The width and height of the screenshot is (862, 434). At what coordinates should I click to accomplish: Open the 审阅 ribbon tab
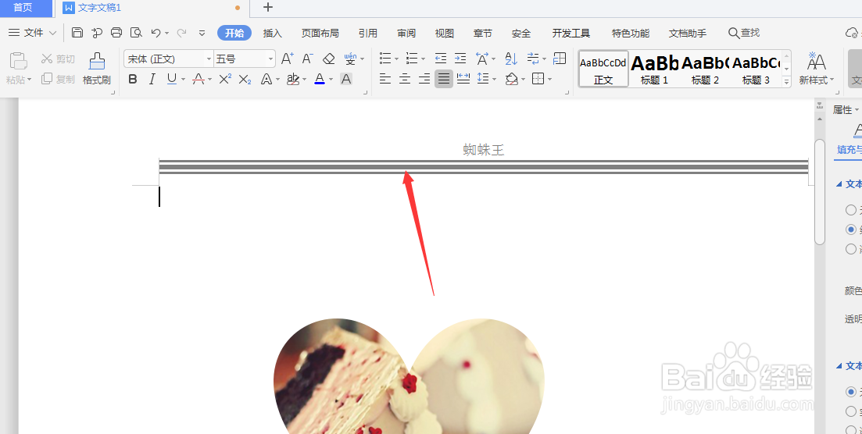coord(406,33)
